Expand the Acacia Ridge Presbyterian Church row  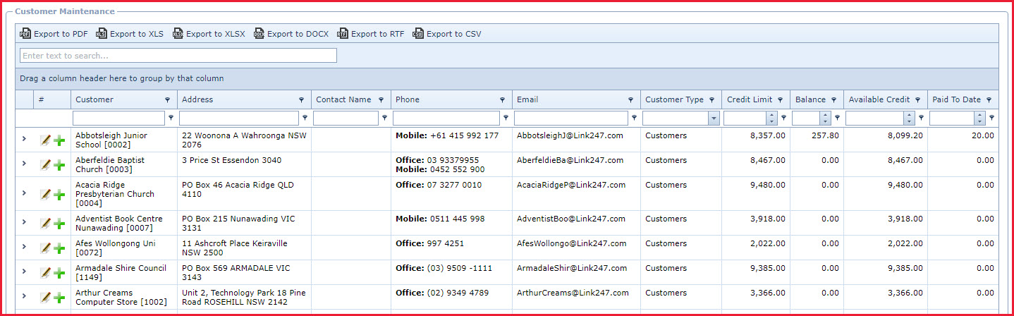[24, 193]
